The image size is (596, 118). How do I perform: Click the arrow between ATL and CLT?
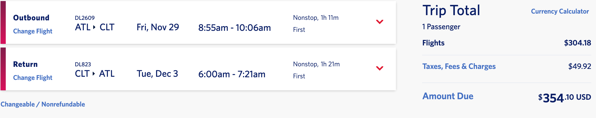coord(94,27)
